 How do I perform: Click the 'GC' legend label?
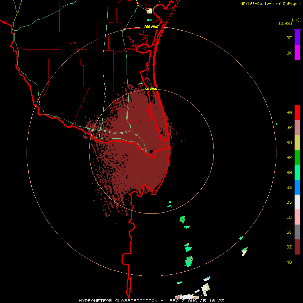click(289, 232)
